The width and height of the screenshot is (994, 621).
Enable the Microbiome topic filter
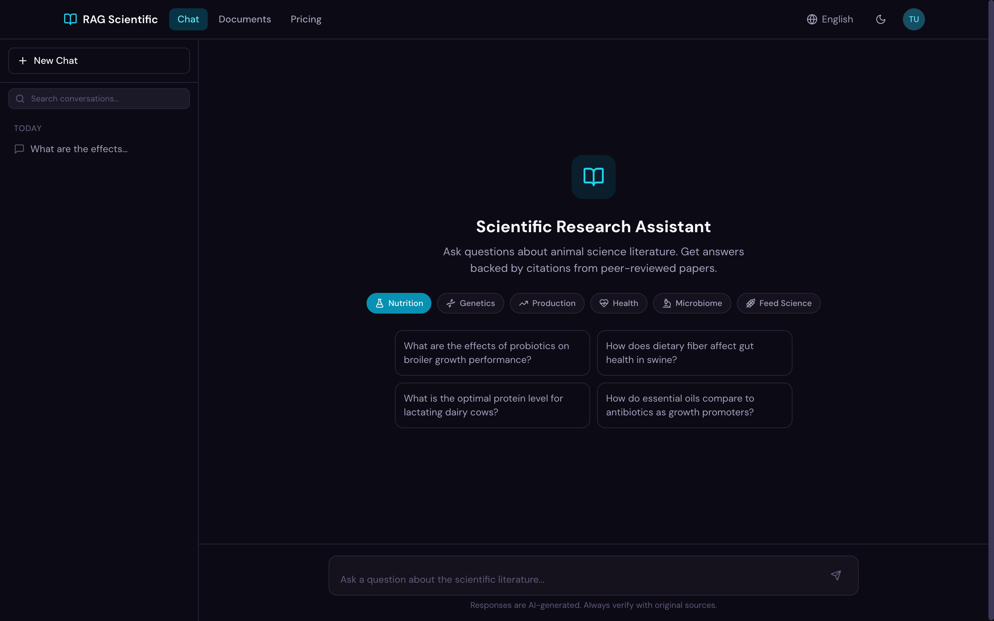click(x=692, y=303)
